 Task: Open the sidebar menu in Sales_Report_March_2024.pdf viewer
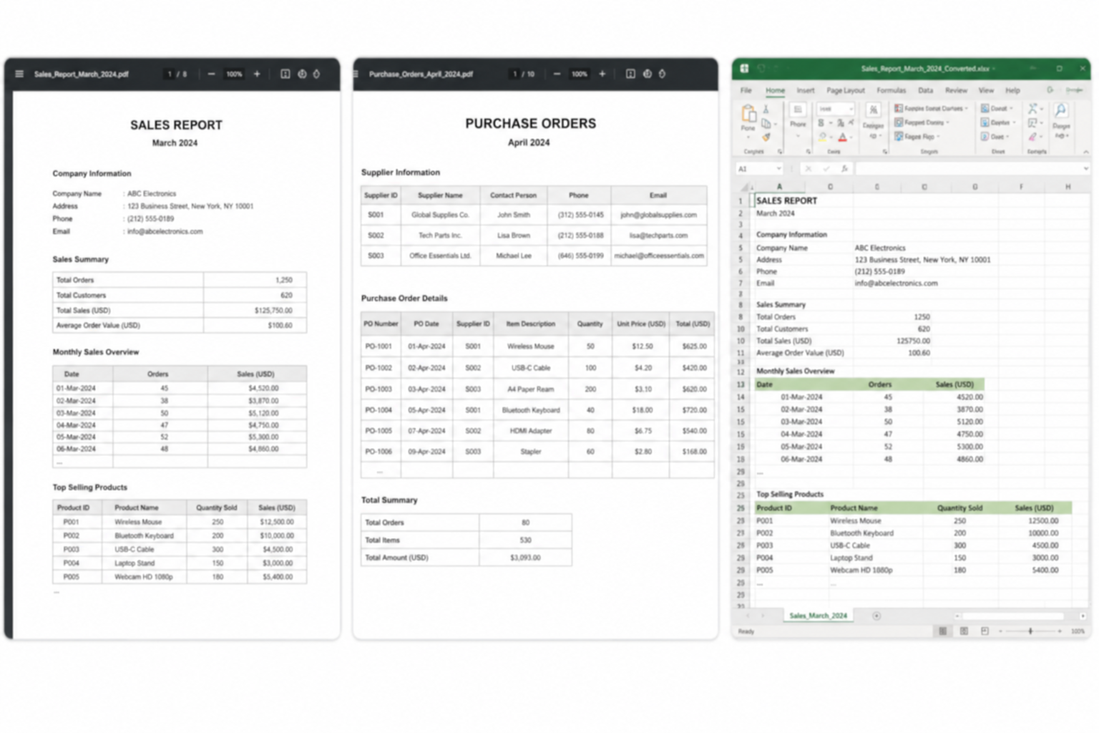click(x=19, y=74)
